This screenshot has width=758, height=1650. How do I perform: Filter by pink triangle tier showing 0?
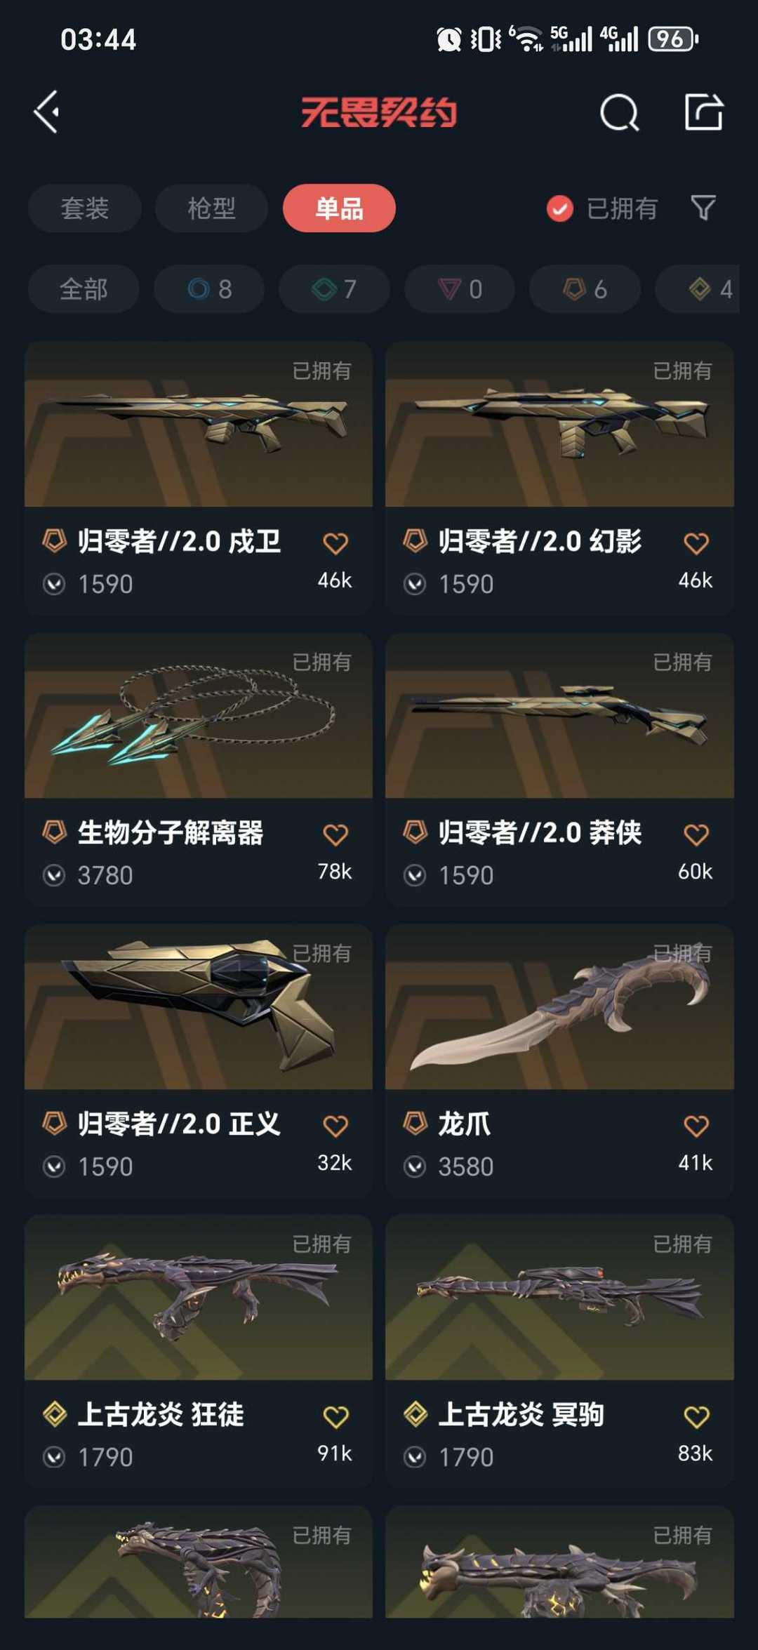click(460, 289)
